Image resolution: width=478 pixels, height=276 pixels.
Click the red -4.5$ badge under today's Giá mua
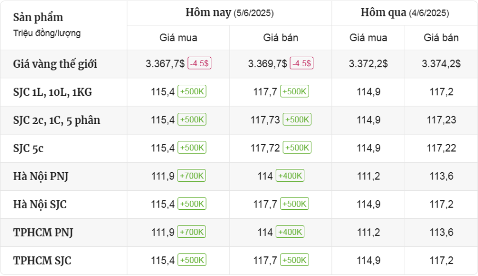[x=200, y=64]
